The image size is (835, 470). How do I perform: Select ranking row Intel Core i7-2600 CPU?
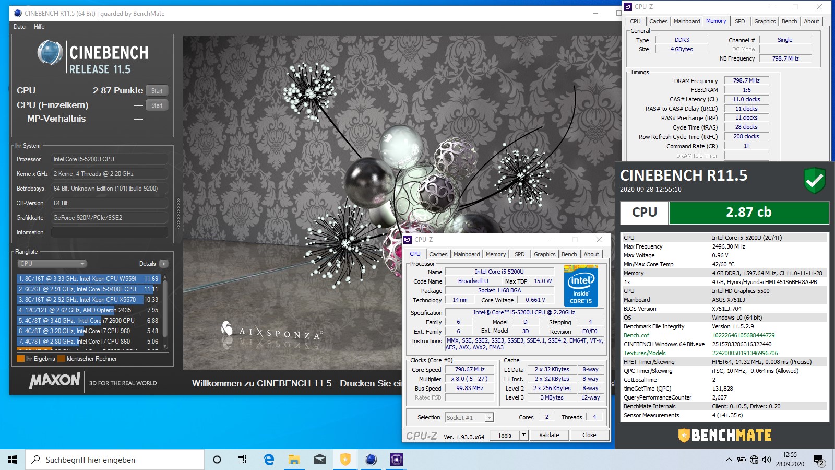pyautogui.click(x=88, y=321)
